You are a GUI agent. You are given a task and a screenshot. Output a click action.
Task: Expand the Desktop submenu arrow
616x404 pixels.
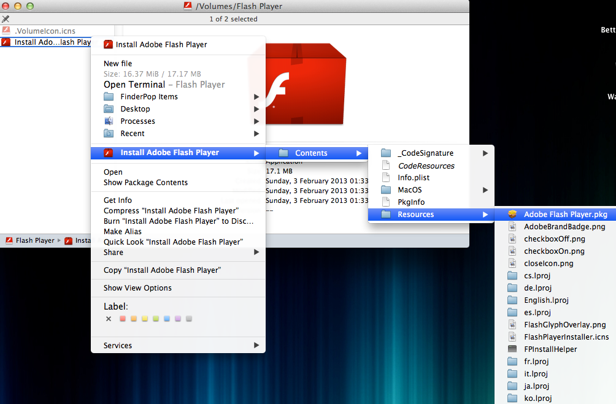point(256,109)
